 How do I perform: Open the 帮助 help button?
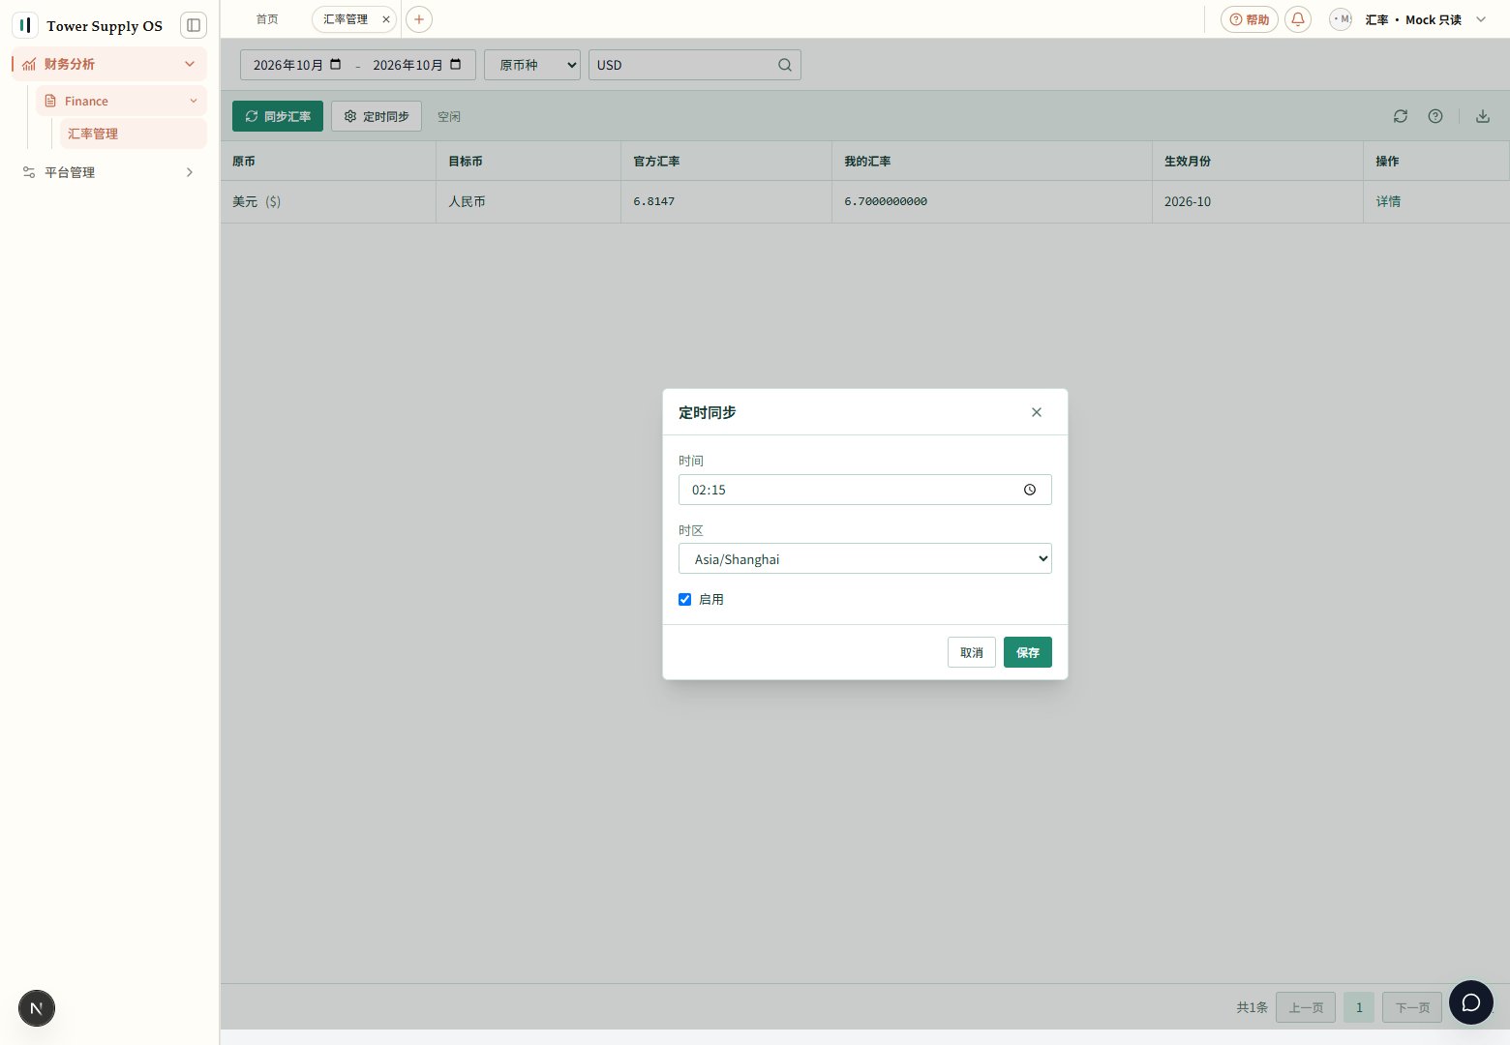[1250, 19]
